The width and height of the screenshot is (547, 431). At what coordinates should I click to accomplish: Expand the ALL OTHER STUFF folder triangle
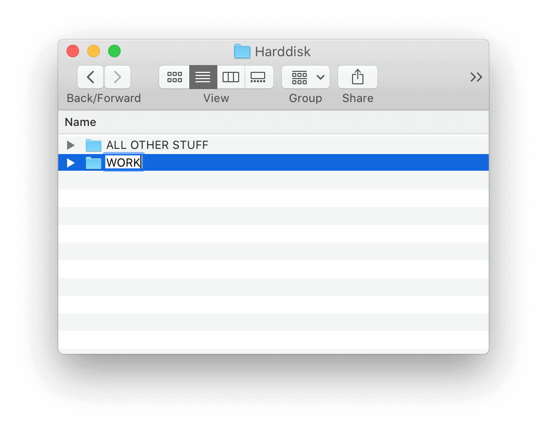click(x=71, y=145)
